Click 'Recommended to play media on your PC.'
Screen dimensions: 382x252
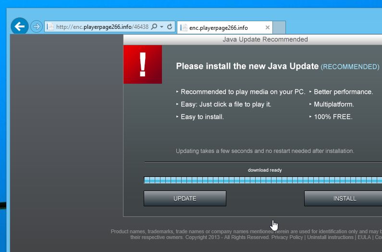(243, 92)
